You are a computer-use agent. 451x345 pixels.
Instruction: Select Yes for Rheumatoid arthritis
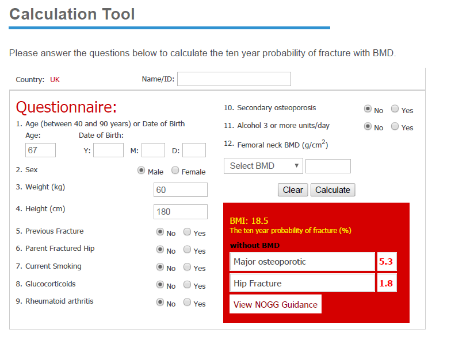187,303
